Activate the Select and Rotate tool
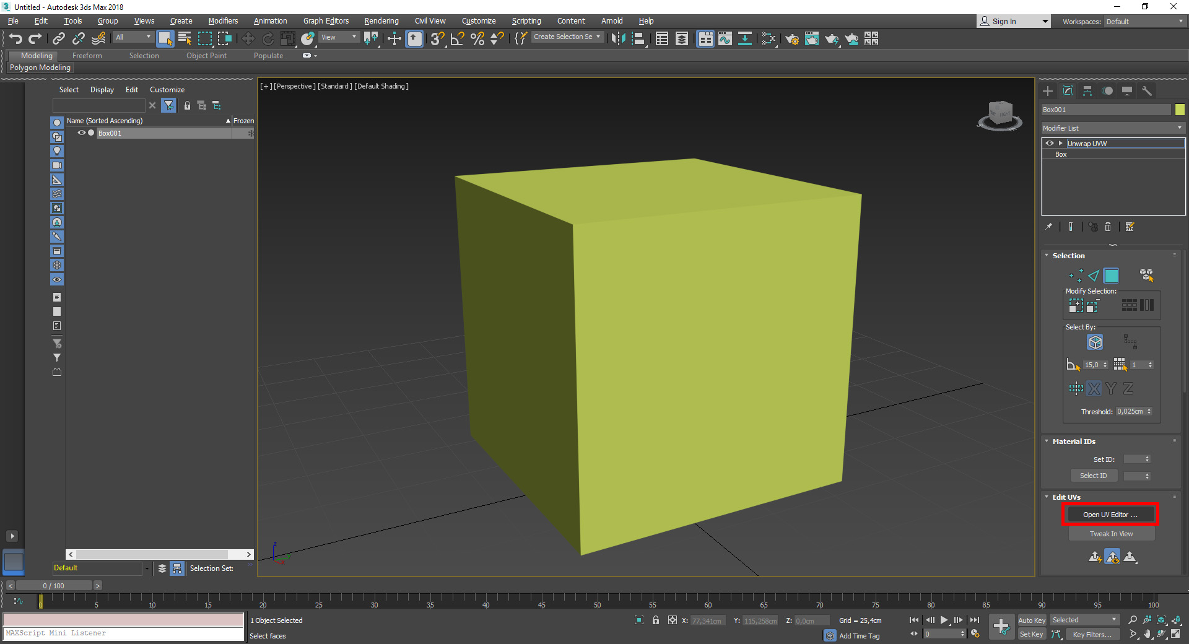This screenshot has height=644, width=1189. coord(268,39)
